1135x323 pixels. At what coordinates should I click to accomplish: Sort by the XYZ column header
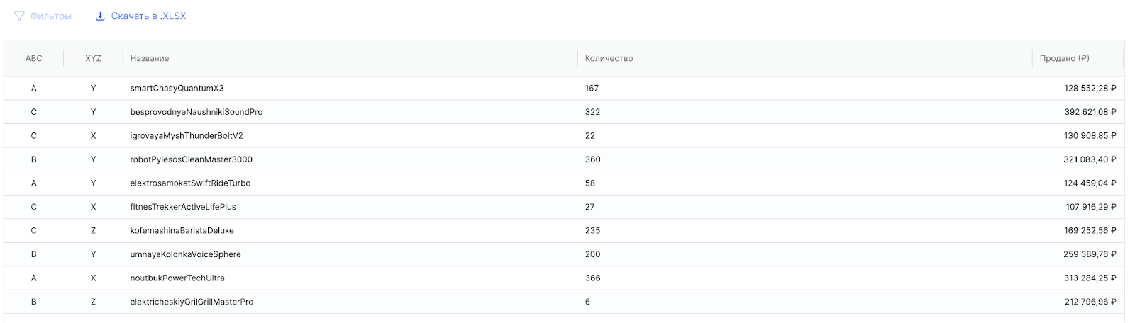point(93,58)
